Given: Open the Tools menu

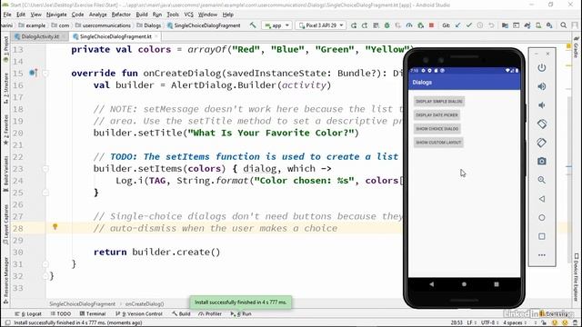Looking at the screenshot, I should [173, 15].
